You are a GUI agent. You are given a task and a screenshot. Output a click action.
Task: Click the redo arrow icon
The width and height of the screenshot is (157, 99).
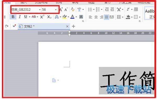[x=7, y=26]
